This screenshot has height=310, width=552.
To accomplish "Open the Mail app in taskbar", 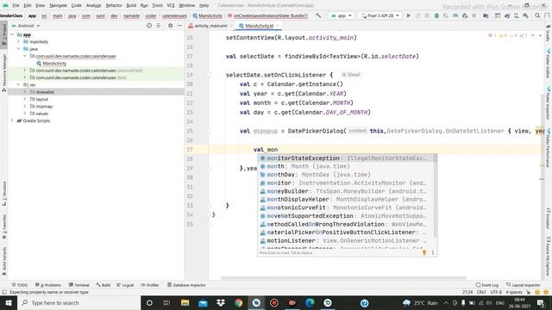I will tap(203, 302).
